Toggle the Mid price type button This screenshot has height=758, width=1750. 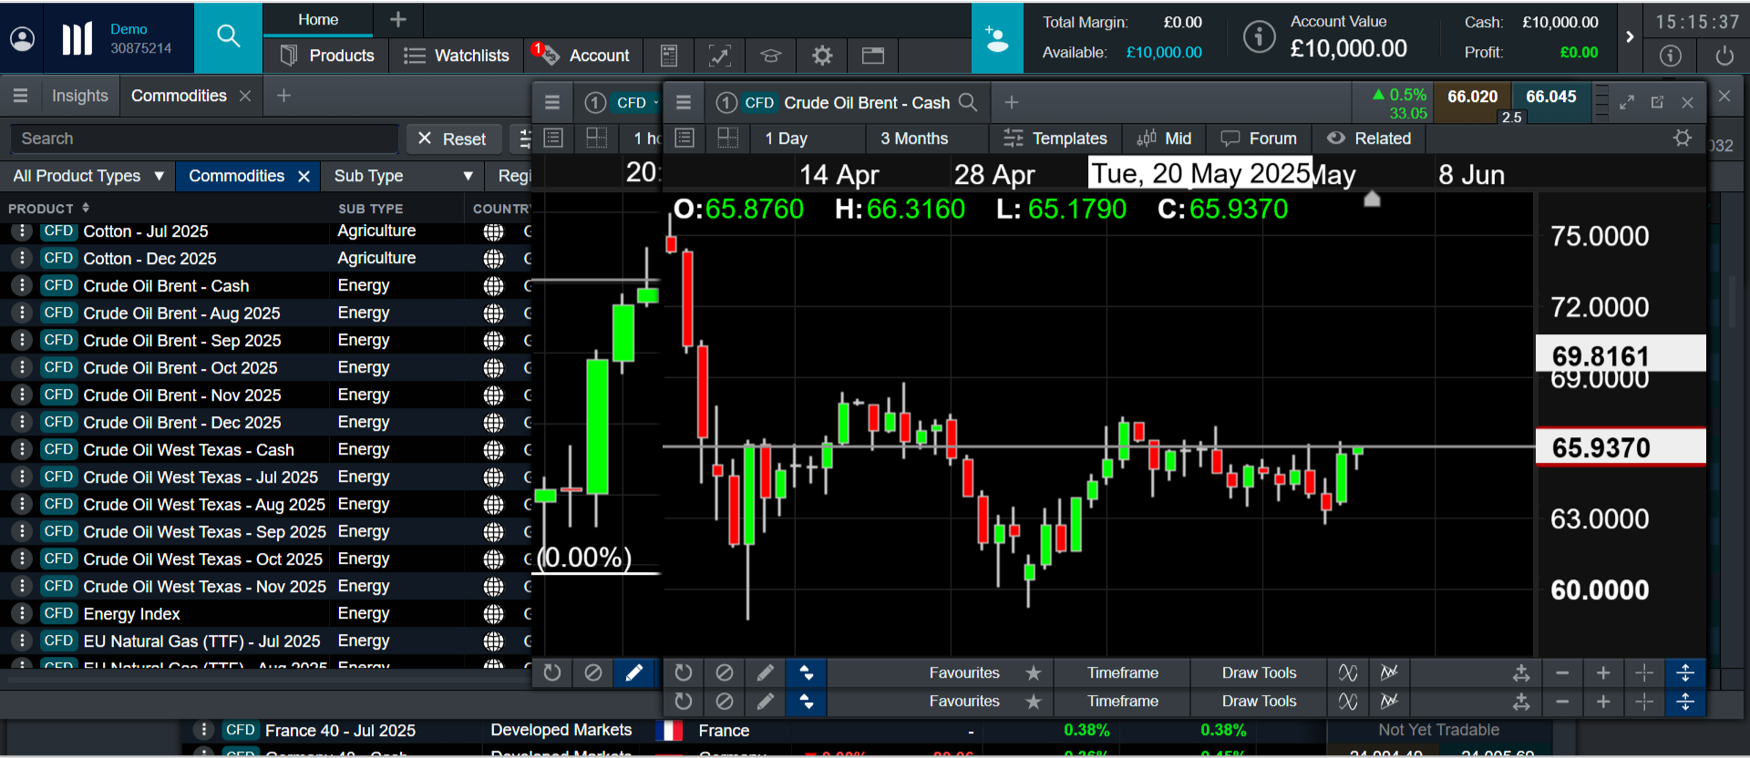coord(1164,138)
